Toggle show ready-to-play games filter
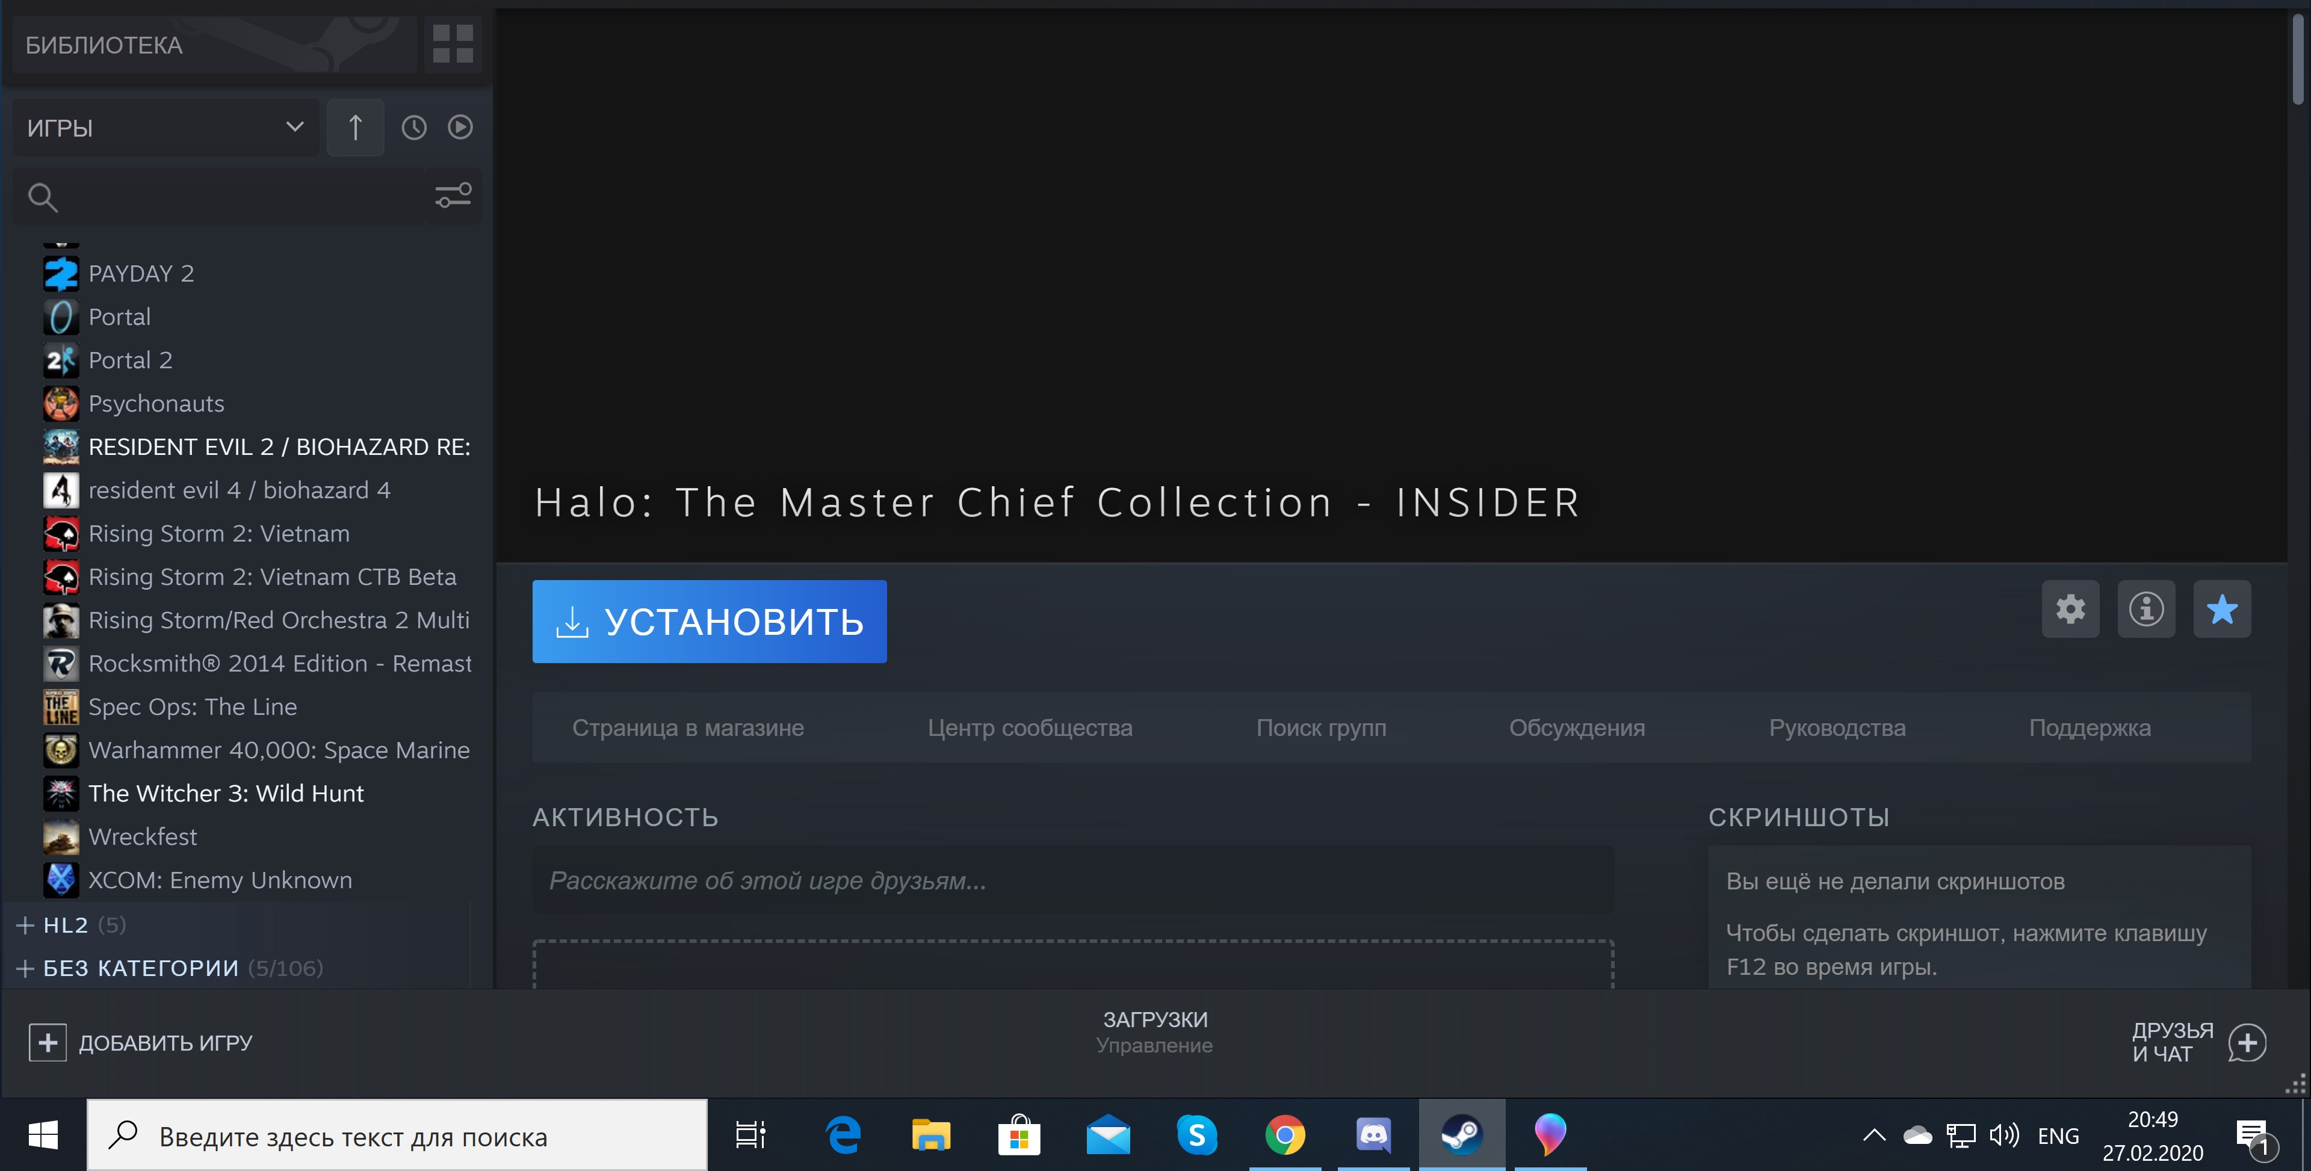 pyautogui.click(x=460, y=128)
